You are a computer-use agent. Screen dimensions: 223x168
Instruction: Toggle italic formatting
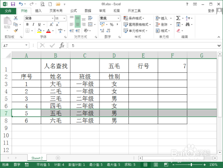33,25
